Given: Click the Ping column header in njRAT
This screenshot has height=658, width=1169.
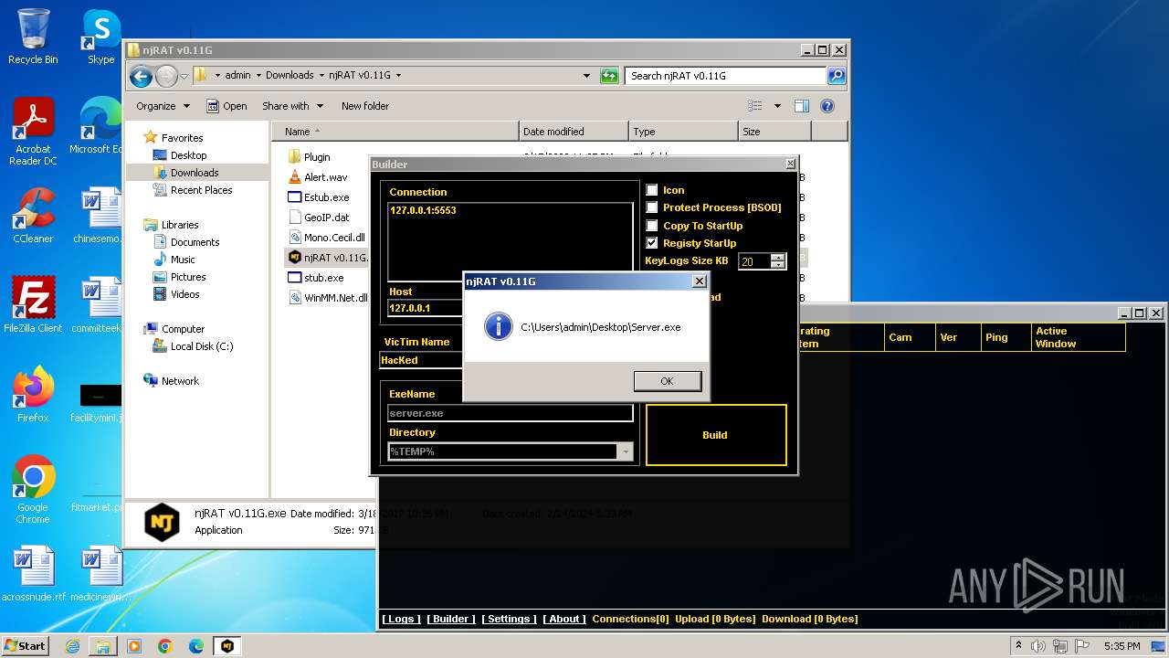Looking at the screenshot, I should (x=1006, y=337).
